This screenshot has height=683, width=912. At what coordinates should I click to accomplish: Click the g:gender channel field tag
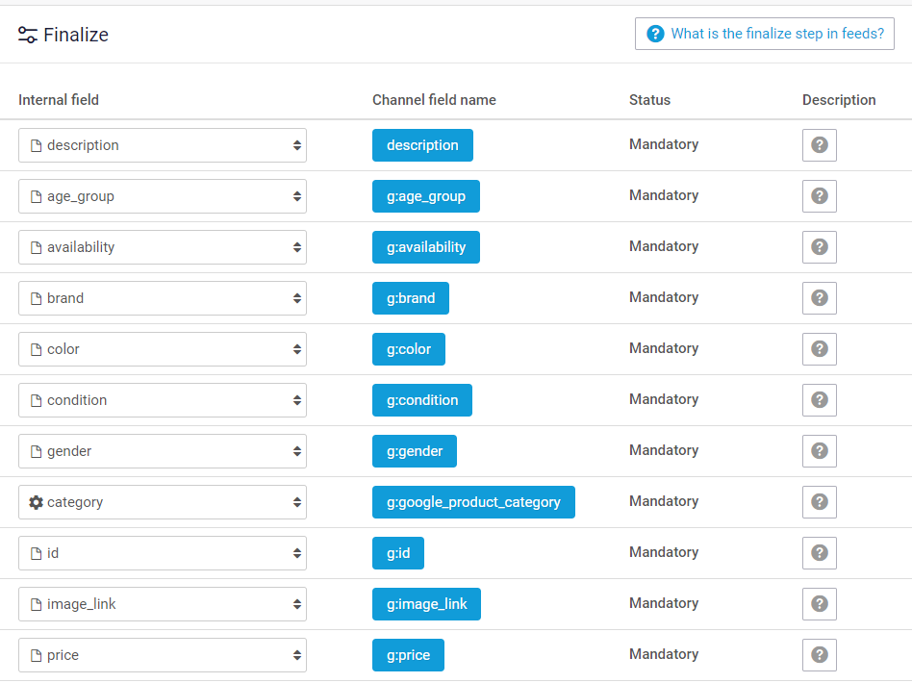click(x=415, y=451)
